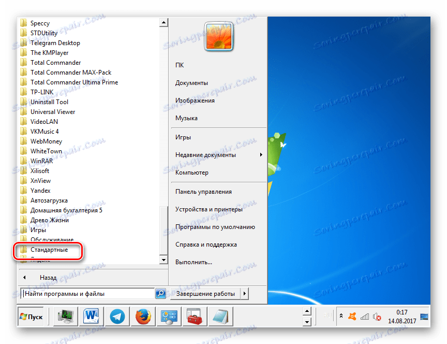This screenshot has width=447, height=344.
Task: Click taskbar row scroll up arrow
Action: point(307,311)
